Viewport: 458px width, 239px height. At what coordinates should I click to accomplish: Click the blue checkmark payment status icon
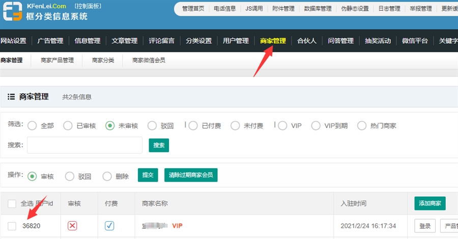[109, 226]
